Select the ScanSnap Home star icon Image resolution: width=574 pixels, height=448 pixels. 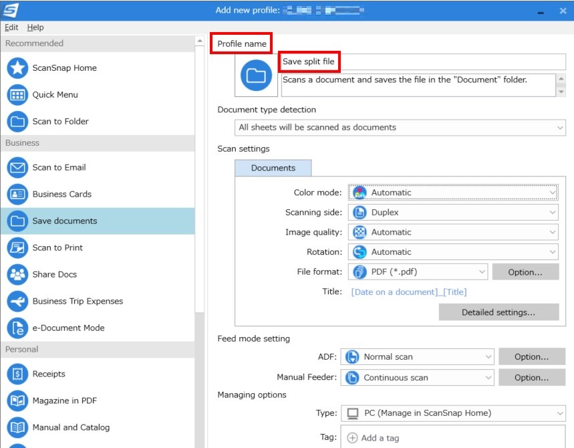(x=17, y=68)
